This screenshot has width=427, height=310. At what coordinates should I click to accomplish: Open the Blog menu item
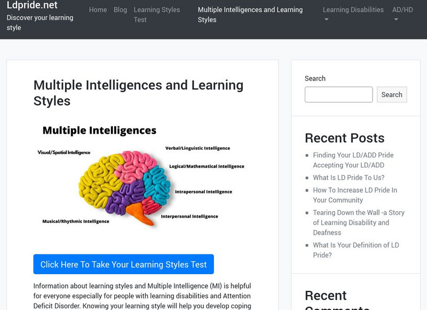click(x=120, y=10)
